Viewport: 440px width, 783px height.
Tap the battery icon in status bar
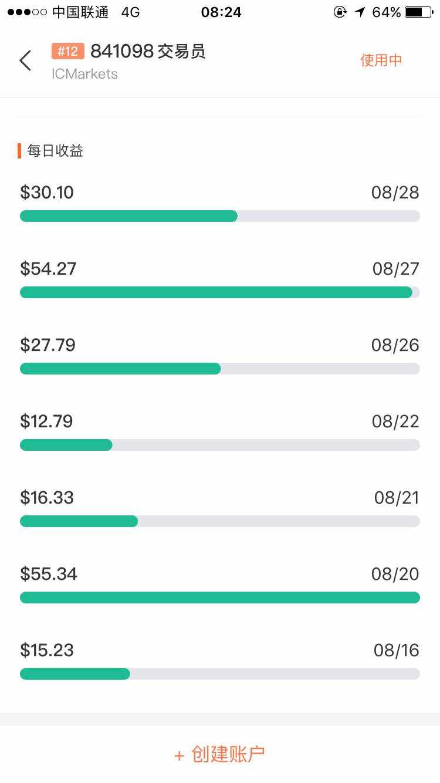419,12
